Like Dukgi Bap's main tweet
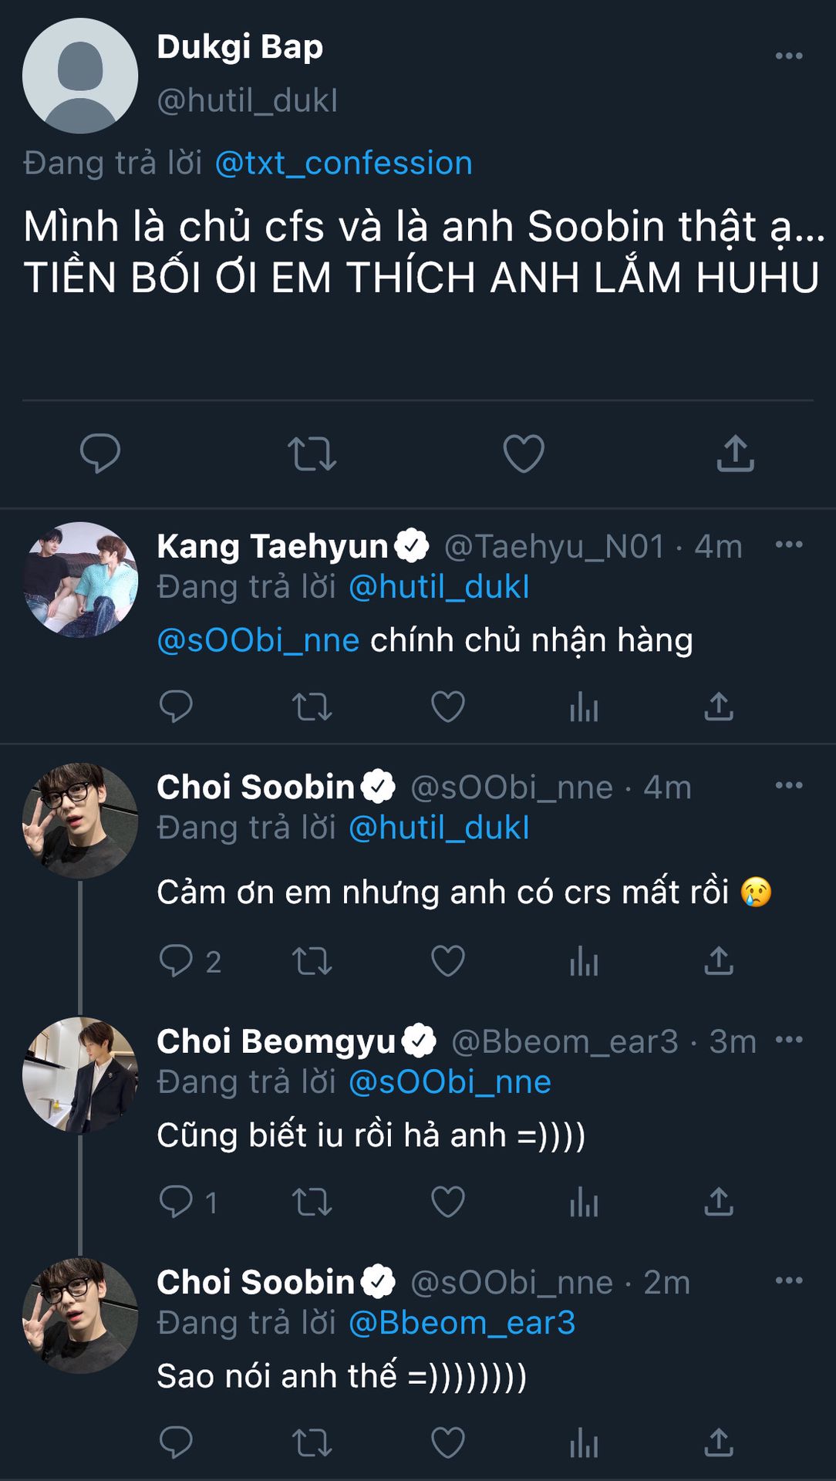Viewport: 836px width, 1481px height. point(524,453)
